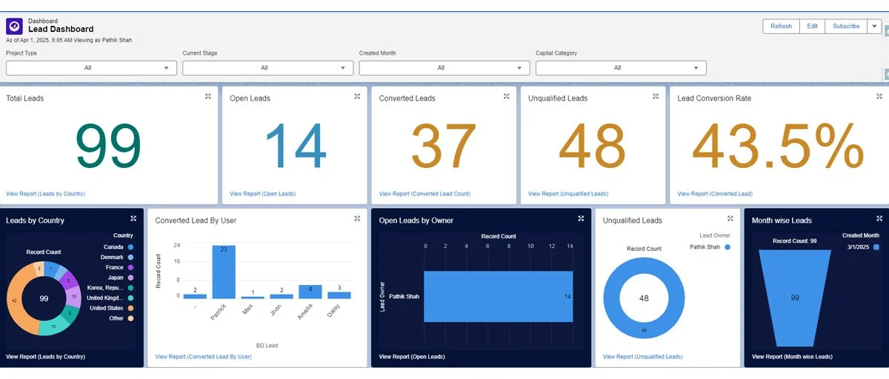The width and height of the screenshot is (889, 379).
Task: Expand the Open Leads widget
Action: [357, 96]
